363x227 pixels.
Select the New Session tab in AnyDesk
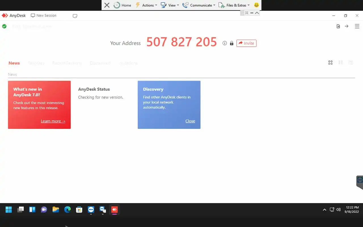[44, 16]
